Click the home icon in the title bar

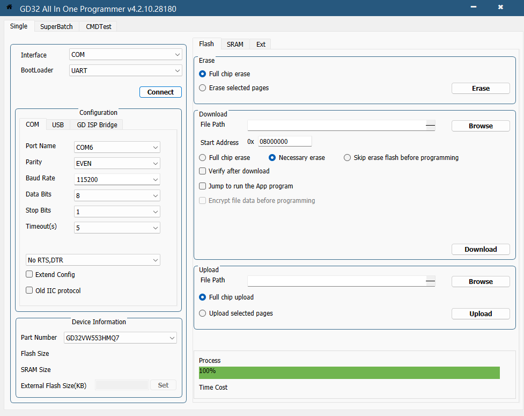pyautogui.click(x=9, y=8)
